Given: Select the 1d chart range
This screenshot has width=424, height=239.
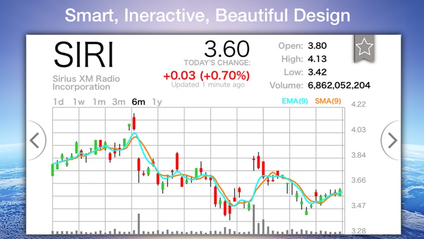Looking at the screenshot, I should click(x=58, y=102).
